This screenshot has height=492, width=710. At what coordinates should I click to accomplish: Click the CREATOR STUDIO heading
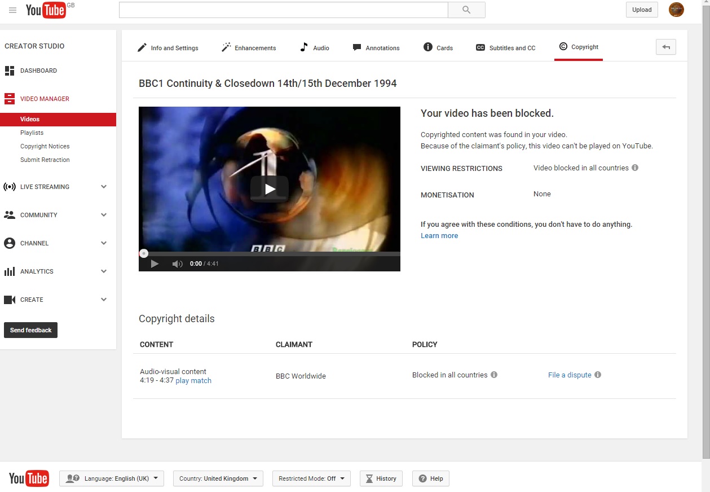[34, 46]
